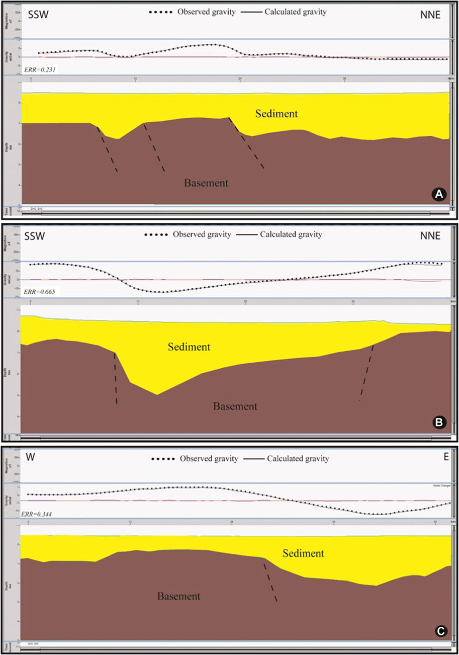This screenshot has width=459, height=655.
Task: Click the circled B panel marker
Action: point(439,422)
